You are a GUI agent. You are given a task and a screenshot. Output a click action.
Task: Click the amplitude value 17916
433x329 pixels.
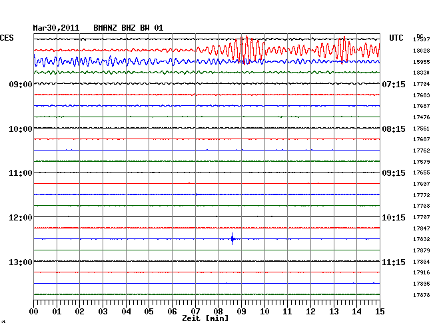(x=422, y=272)
